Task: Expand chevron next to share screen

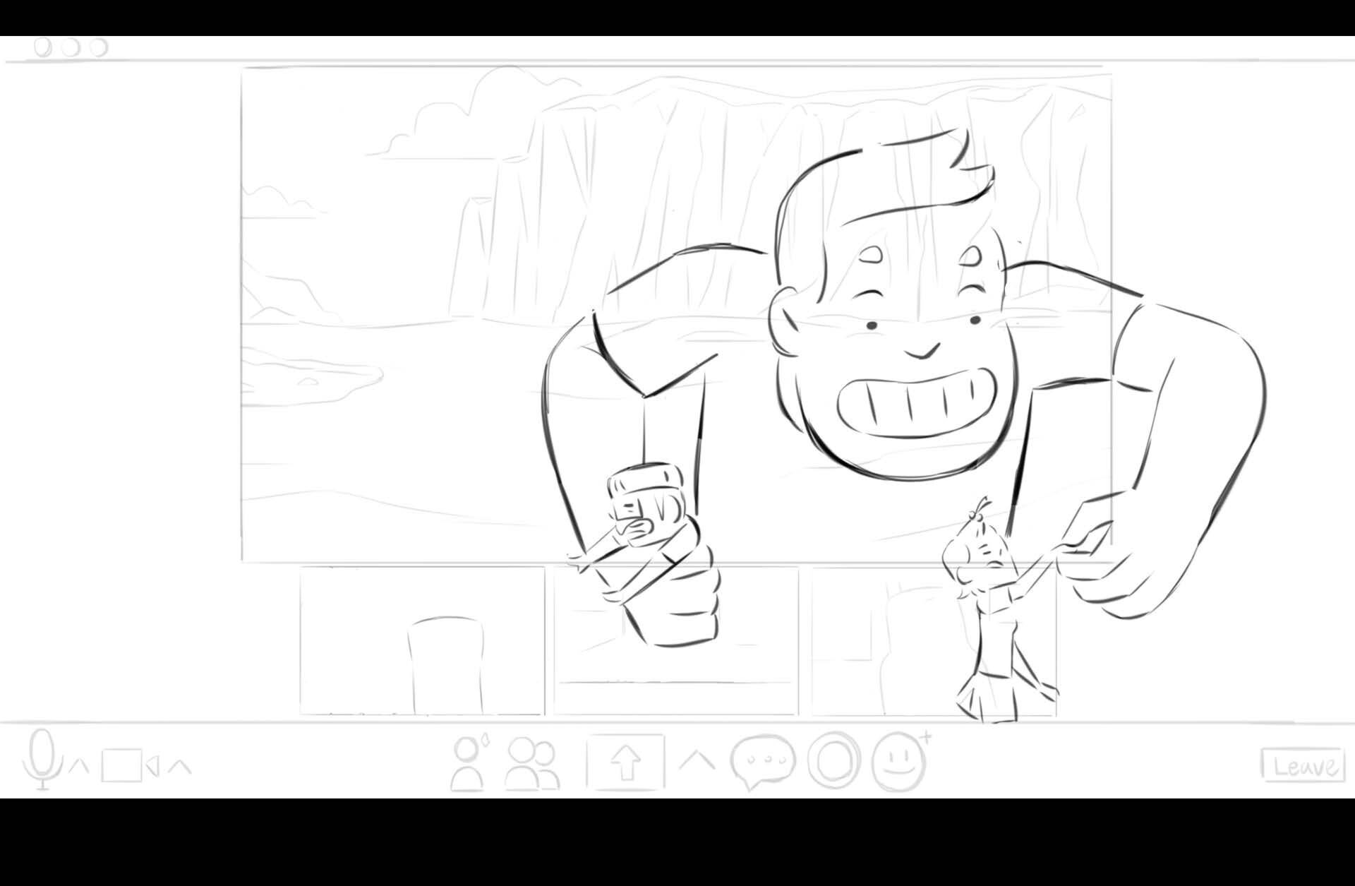Action: [697, 760]
